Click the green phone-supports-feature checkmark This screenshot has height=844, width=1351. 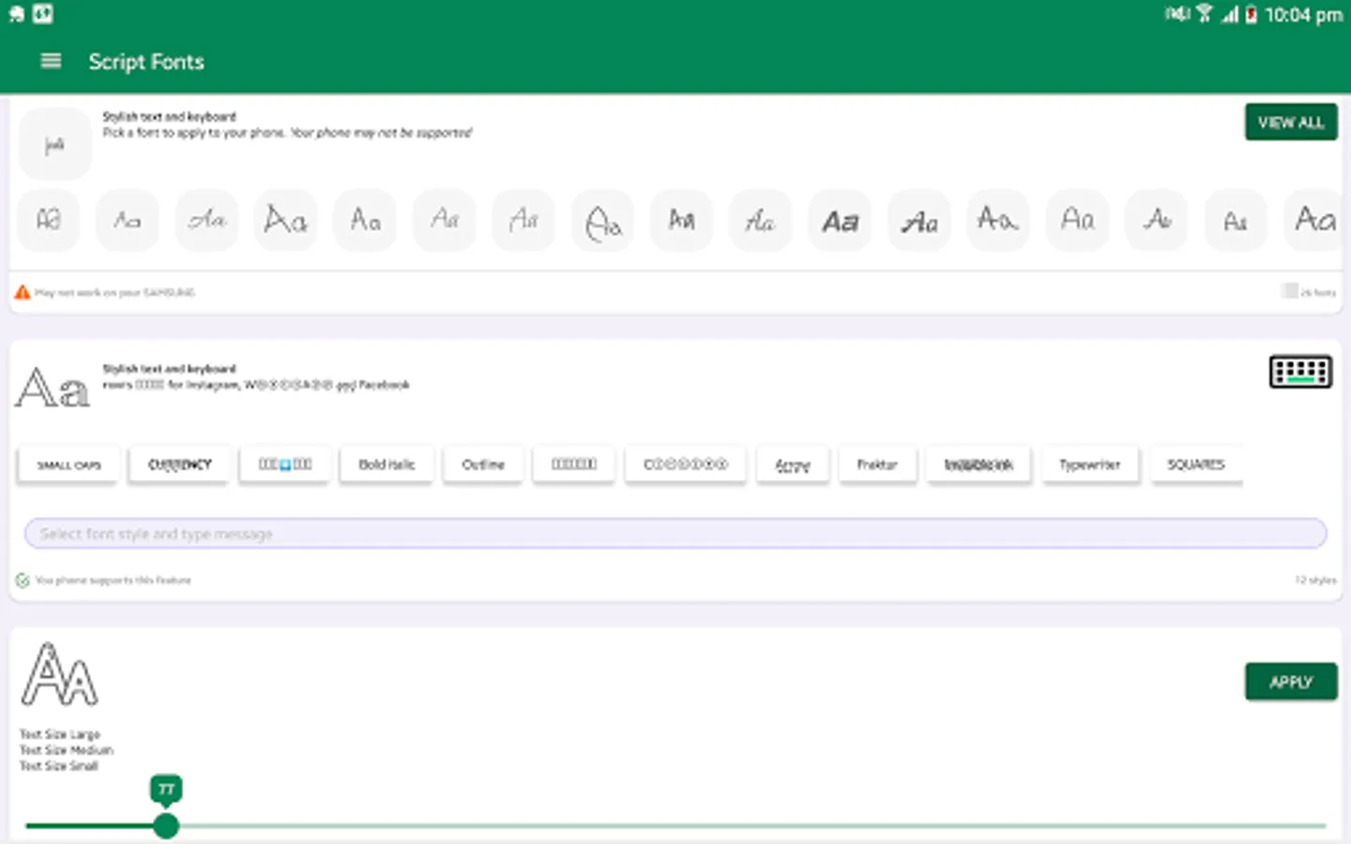pyautogui.click(x=23, y=580)
